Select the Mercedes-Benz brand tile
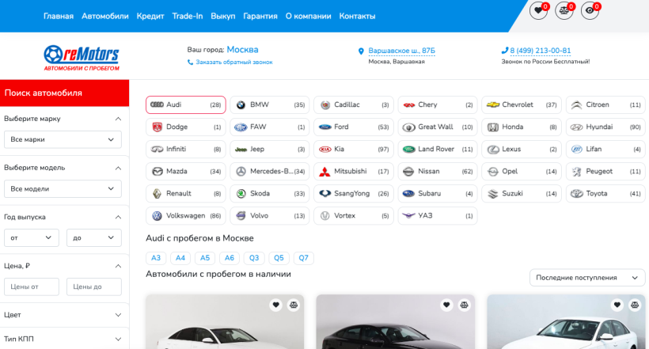 click(x=269, y=172)
